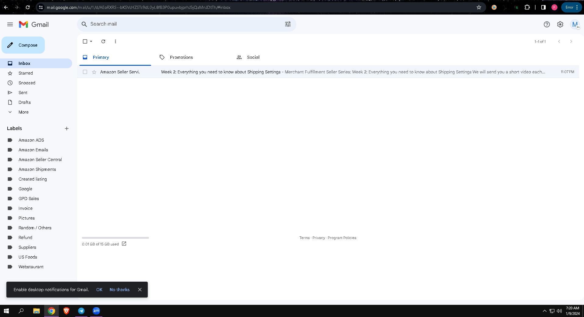
Task: Open Gmail support help icon
Action: point(547,24)
